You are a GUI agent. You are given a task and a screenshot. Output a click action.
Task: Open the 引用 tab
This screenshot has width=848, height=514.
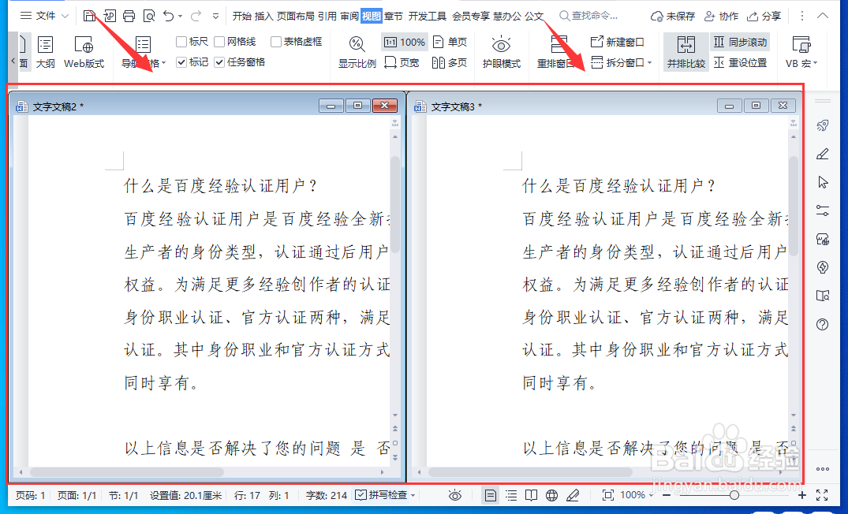click(x=327, y=17)
